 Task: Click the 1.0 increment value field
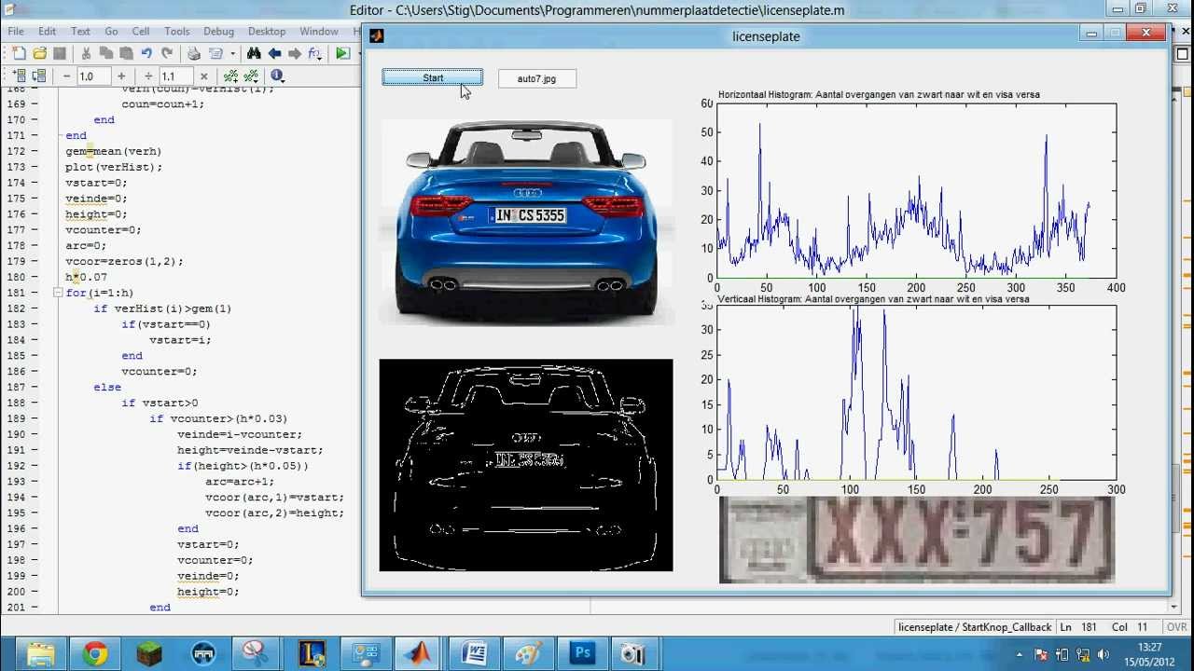click(x=93, y=76)
